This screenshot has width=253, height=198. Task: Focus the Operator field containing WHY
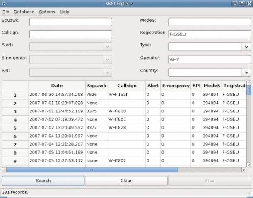210,60
